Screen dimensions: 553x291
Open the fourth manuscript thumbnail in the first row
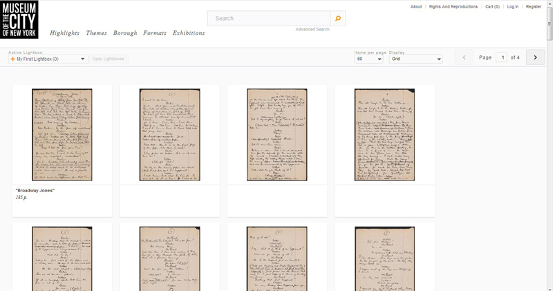coord(384,135)
